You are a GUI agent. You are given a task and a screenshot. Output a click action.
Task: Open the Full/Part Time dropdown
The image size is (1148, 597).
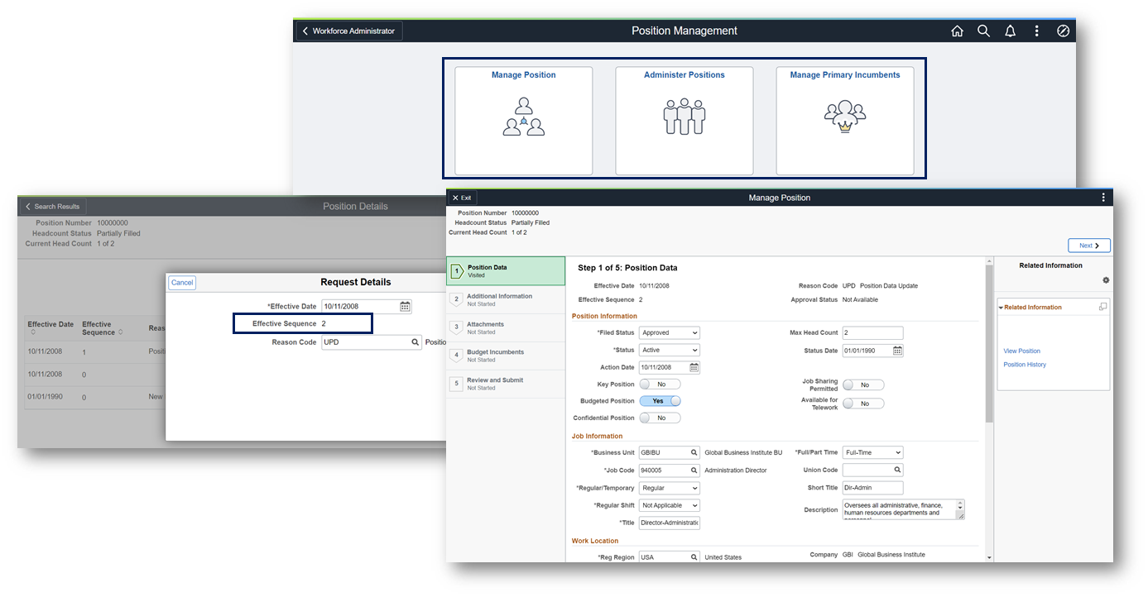coord(873,453)
